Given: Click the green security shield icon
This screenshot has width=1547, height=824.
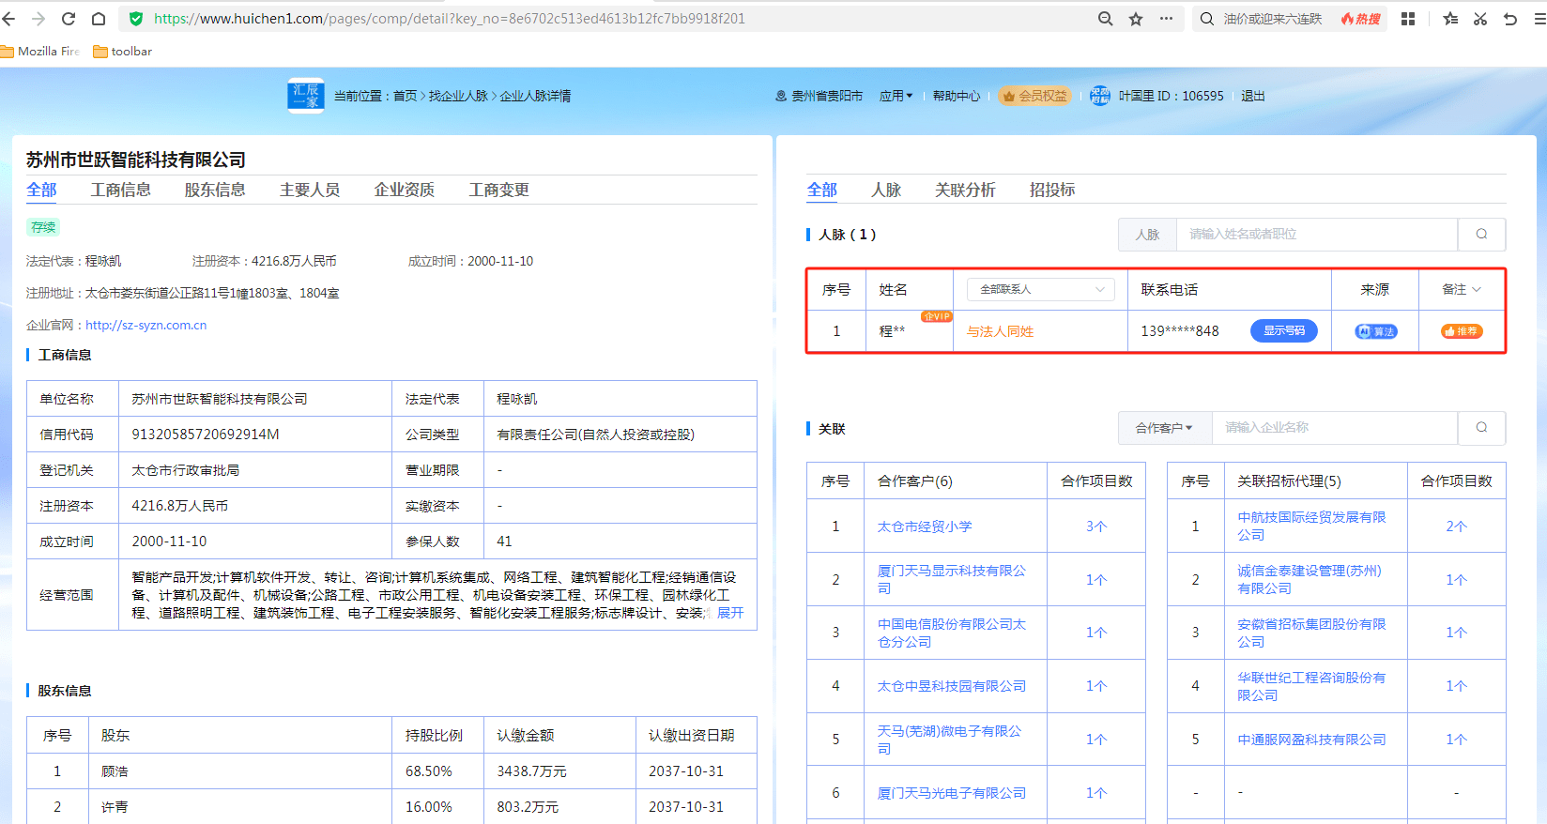Looking at the screenshot, I should pos(136,19).
